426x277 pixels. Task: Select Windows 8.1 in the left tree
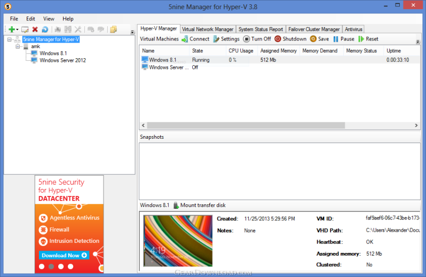coord(53,53)
